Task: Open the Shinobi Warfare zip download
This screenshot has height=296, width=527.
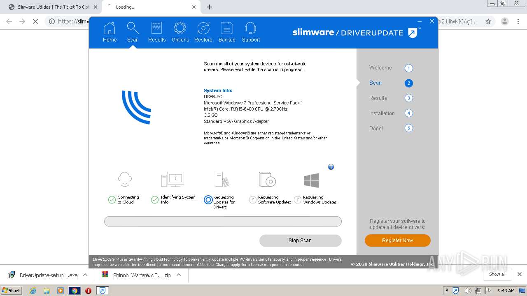Action: point(137,275)
